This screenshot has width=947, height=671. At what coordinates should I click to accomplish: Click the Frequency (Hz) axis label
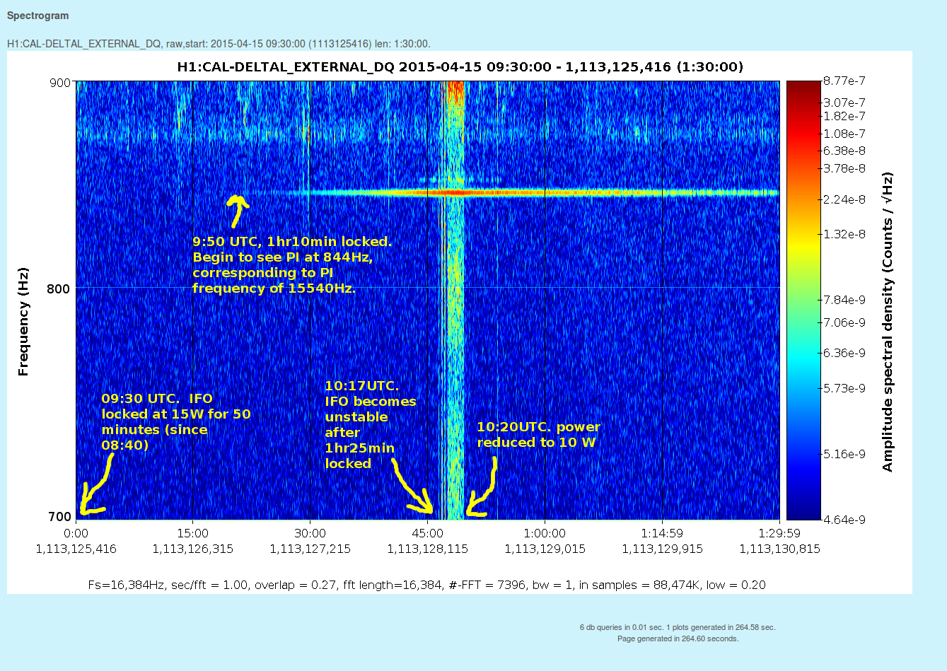pyautogui.click(x=23, y=322)
